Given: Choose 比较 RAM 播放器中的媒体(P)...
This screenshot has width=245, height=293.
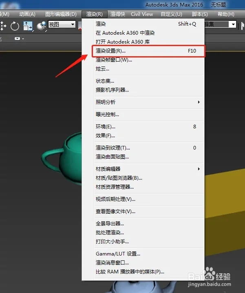Looking at the screenshot, I should tap(149, 272).
